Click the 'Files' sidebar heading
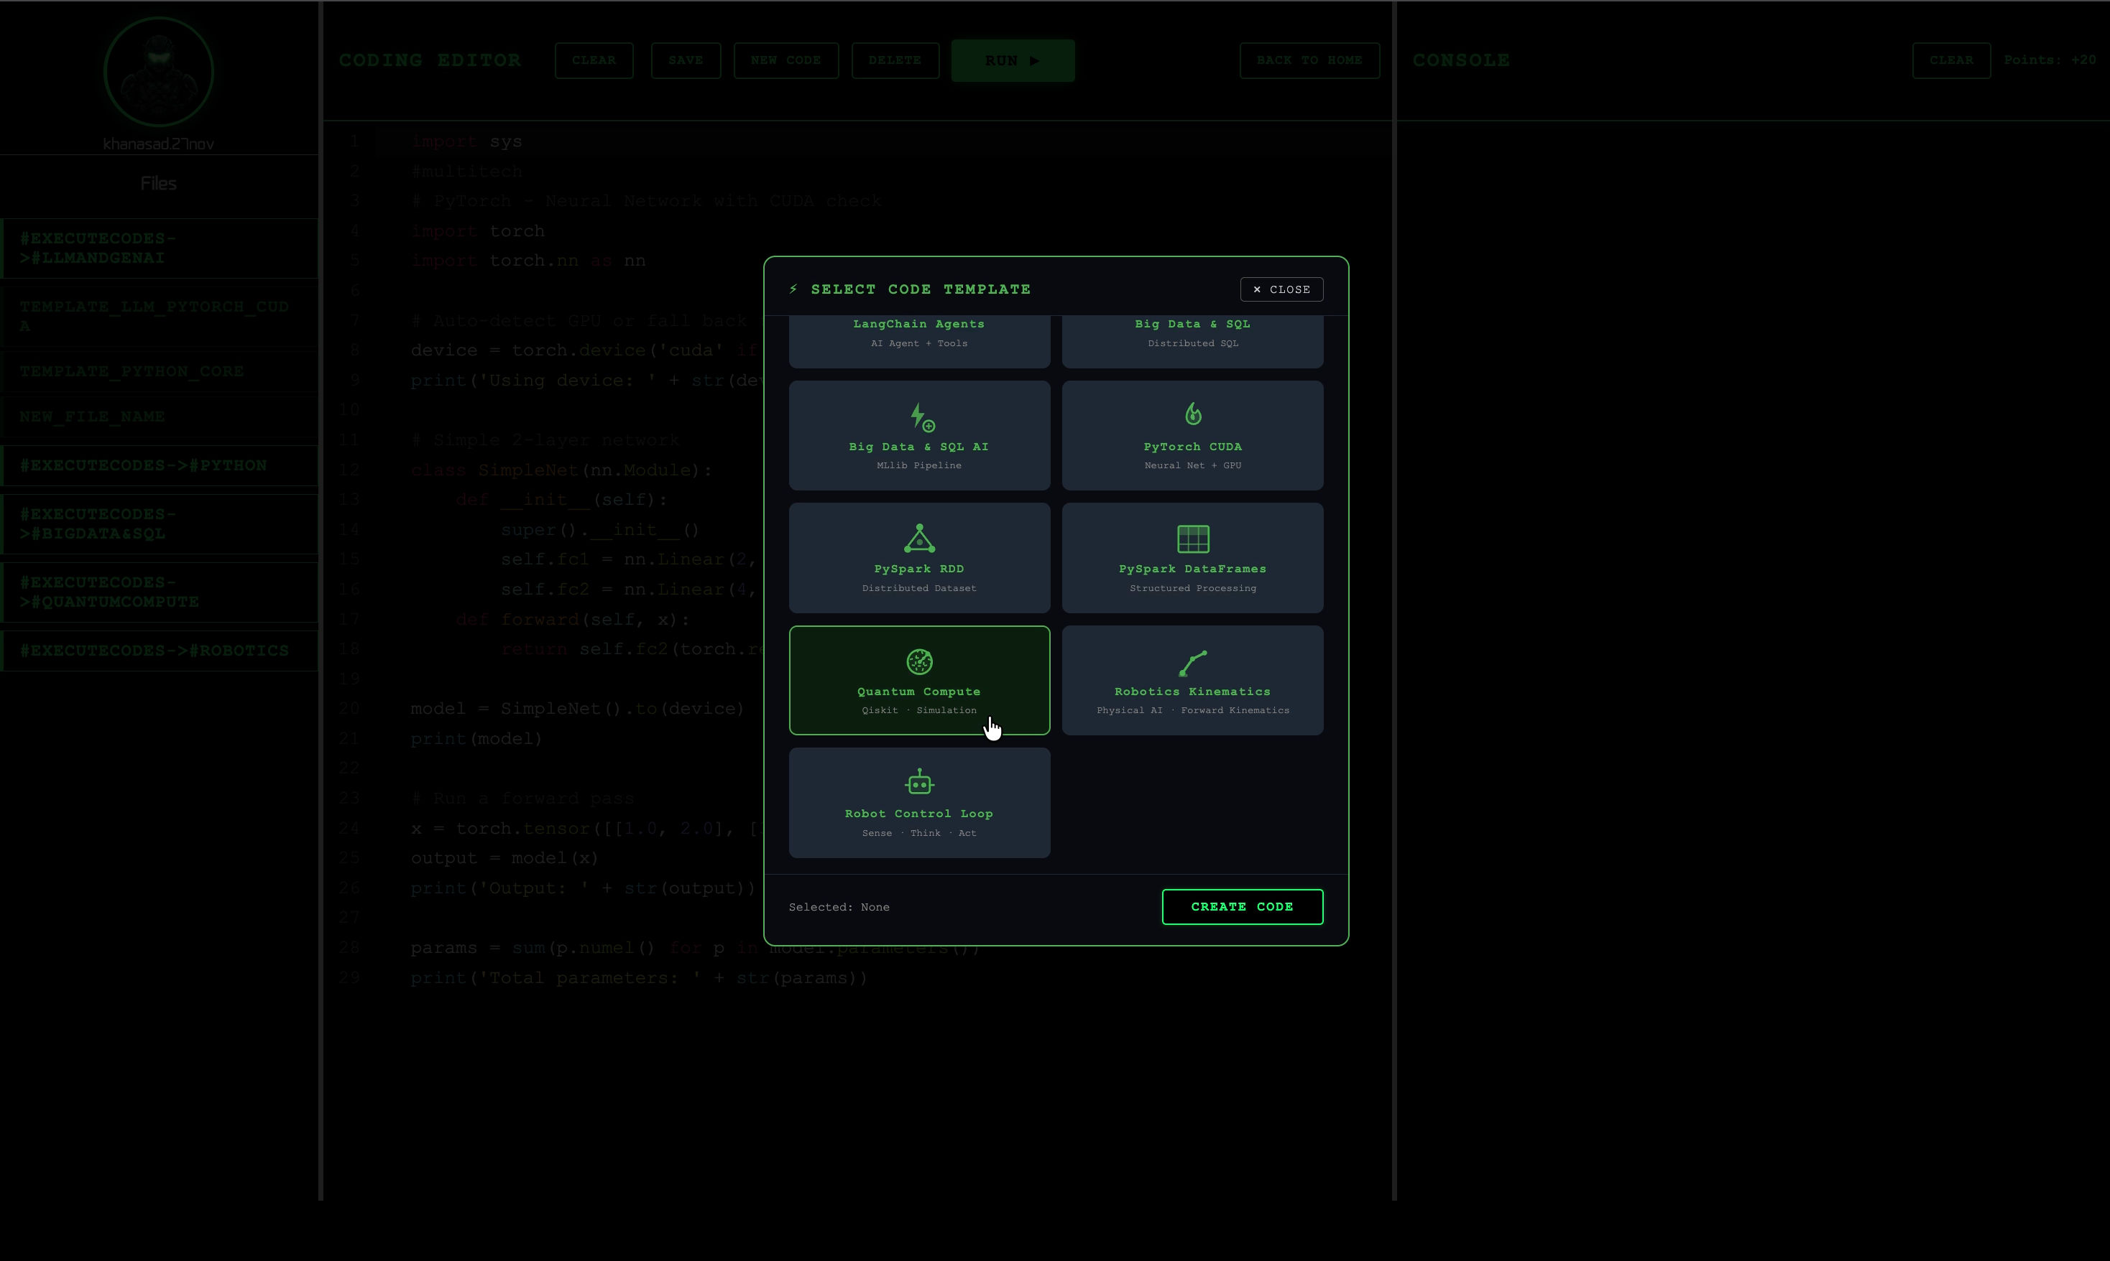2110x1261 pixels. point(158,184)
